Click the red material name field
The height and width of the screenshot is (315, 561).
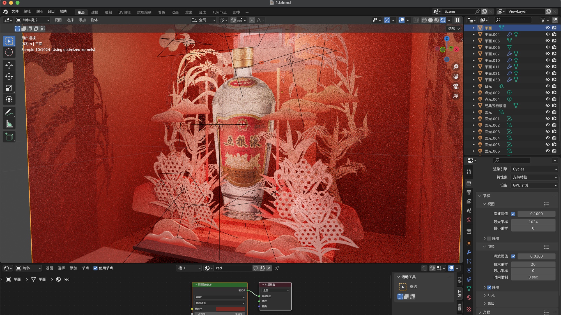pos(233,268)
